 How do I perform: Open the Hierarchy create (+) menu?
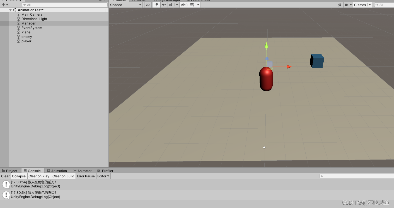click(x=3, y=5)
